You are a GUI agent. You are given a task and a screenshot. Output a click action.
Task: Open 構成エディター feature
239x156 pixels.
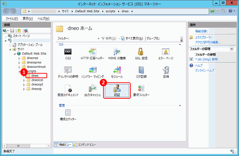[68, 115]
